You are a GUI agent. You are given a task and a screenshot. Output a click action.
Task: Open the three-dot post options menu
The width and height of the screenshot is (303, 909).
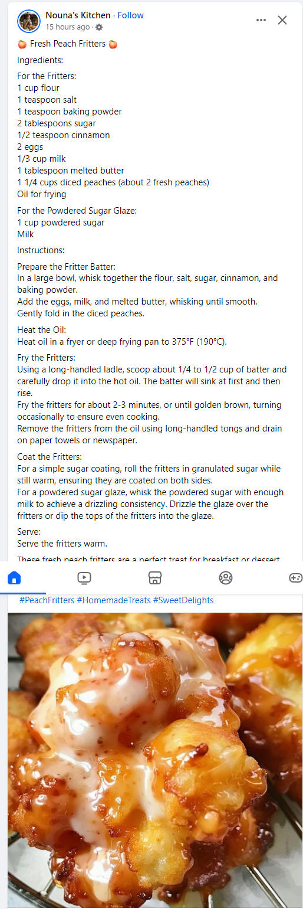point(261,20)
